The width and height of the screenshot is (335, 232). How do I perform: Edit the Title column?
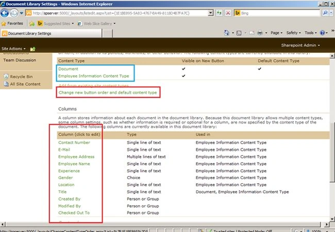(x=62, y=192)
